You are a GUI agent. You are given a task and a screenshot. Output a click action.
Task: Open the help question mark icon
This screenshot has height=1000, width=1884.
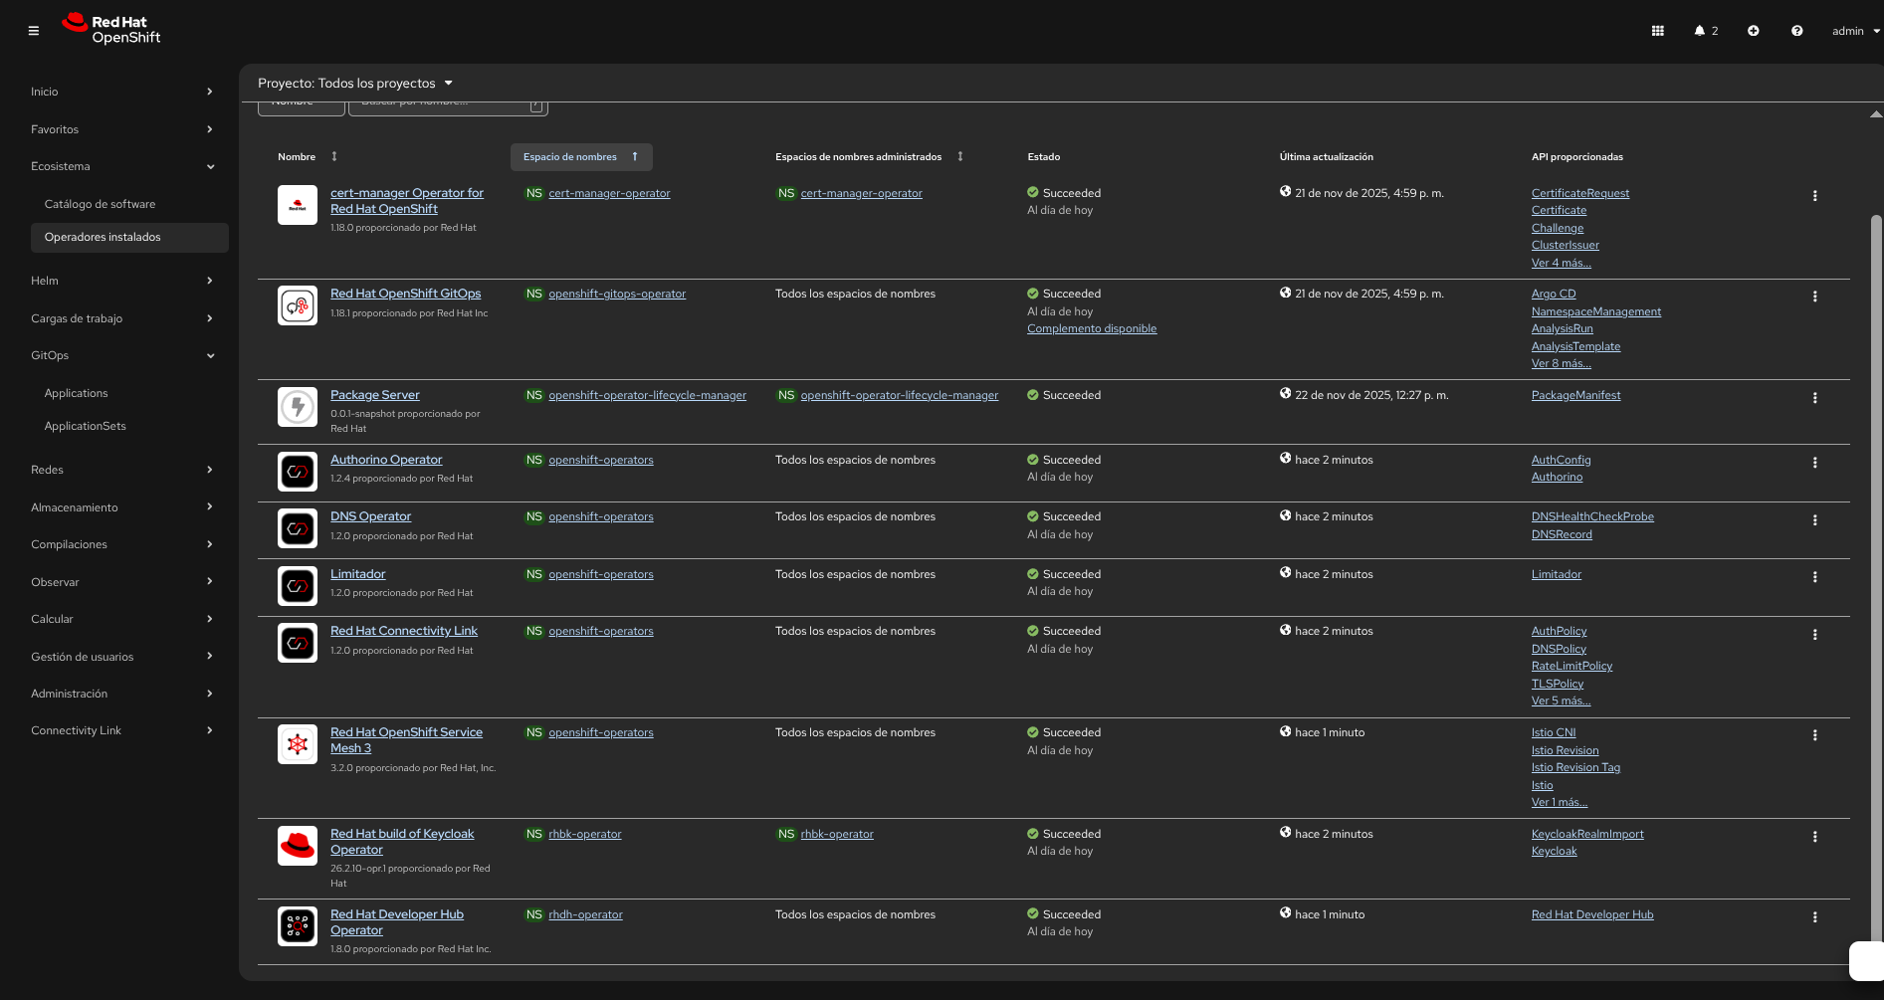[x=1796, y=31]
